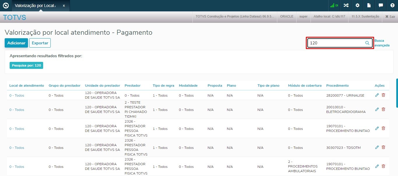Click the Prestador column header
Image resolution: width=398 pixels, height=176 pixels.
click(132, 86)
